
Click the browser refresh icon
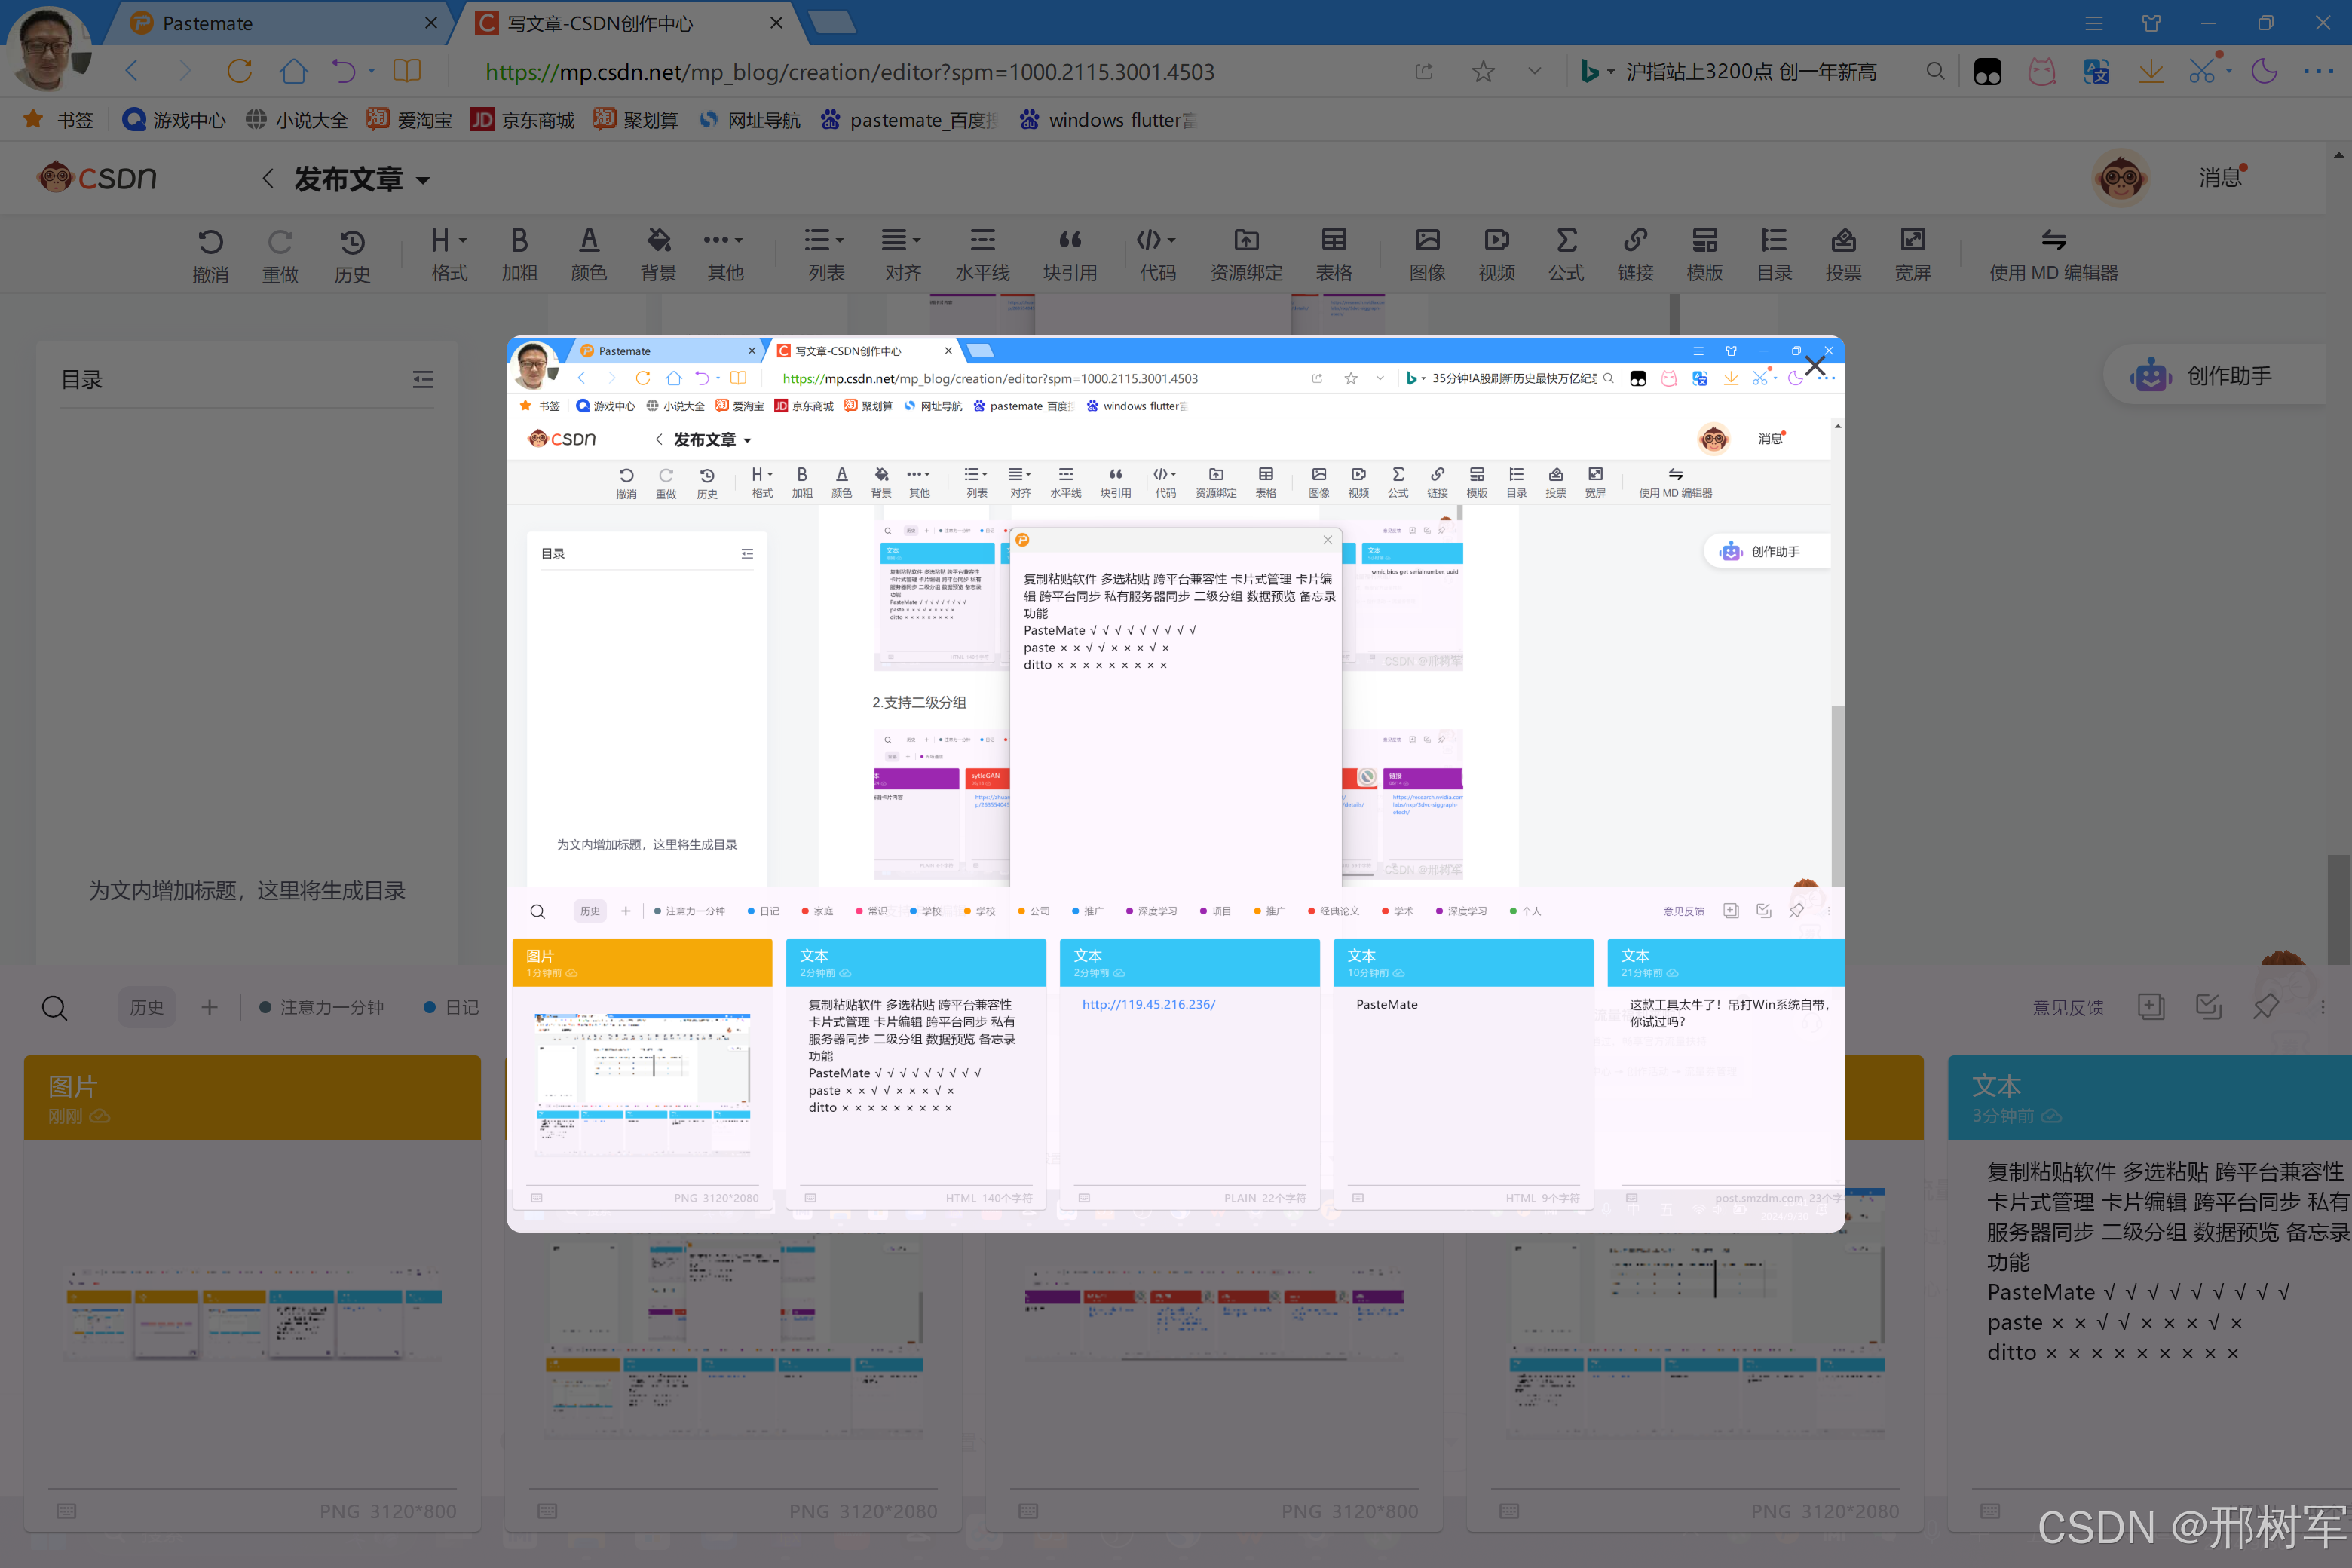239,71
